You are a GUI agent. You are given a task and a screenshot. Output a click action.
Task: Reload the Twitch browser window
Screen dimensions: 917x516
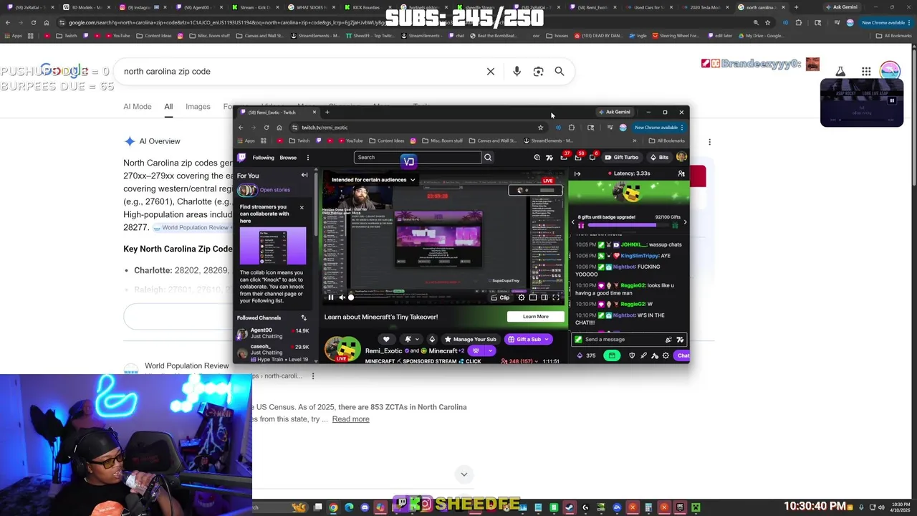click(x=267, y=128)
